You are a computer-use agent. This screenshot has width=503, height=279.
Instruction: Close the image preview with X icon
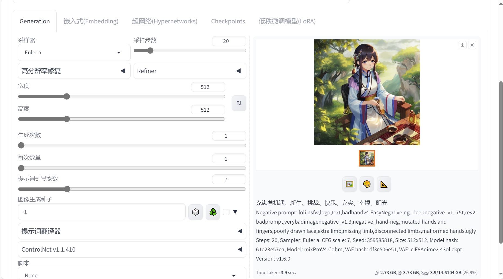(x=472, y=45)
